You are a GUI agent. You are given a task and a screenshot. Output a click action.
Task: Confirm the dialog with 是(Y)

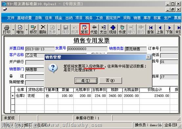(86, 81)
